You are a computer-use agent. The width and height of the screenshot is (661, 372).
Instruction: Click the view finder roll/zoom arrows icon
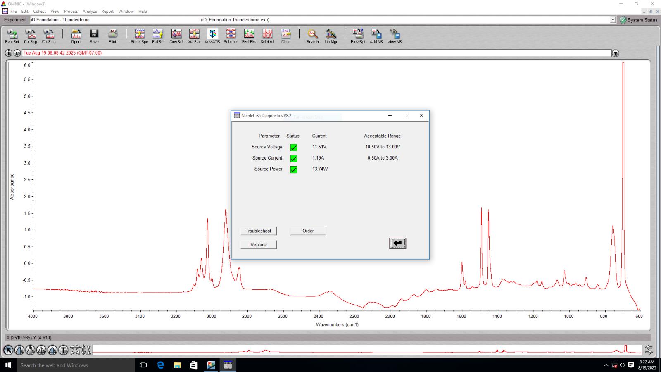[x=649, y=350]
